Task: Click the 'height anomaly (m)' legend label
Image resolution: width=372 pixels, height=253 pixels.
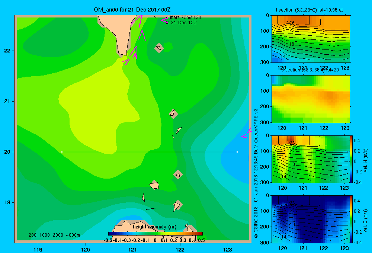Action: pos(155,227)
